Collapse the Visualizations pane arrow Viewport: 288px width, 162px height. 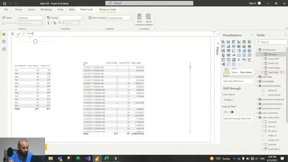[252, 35]
